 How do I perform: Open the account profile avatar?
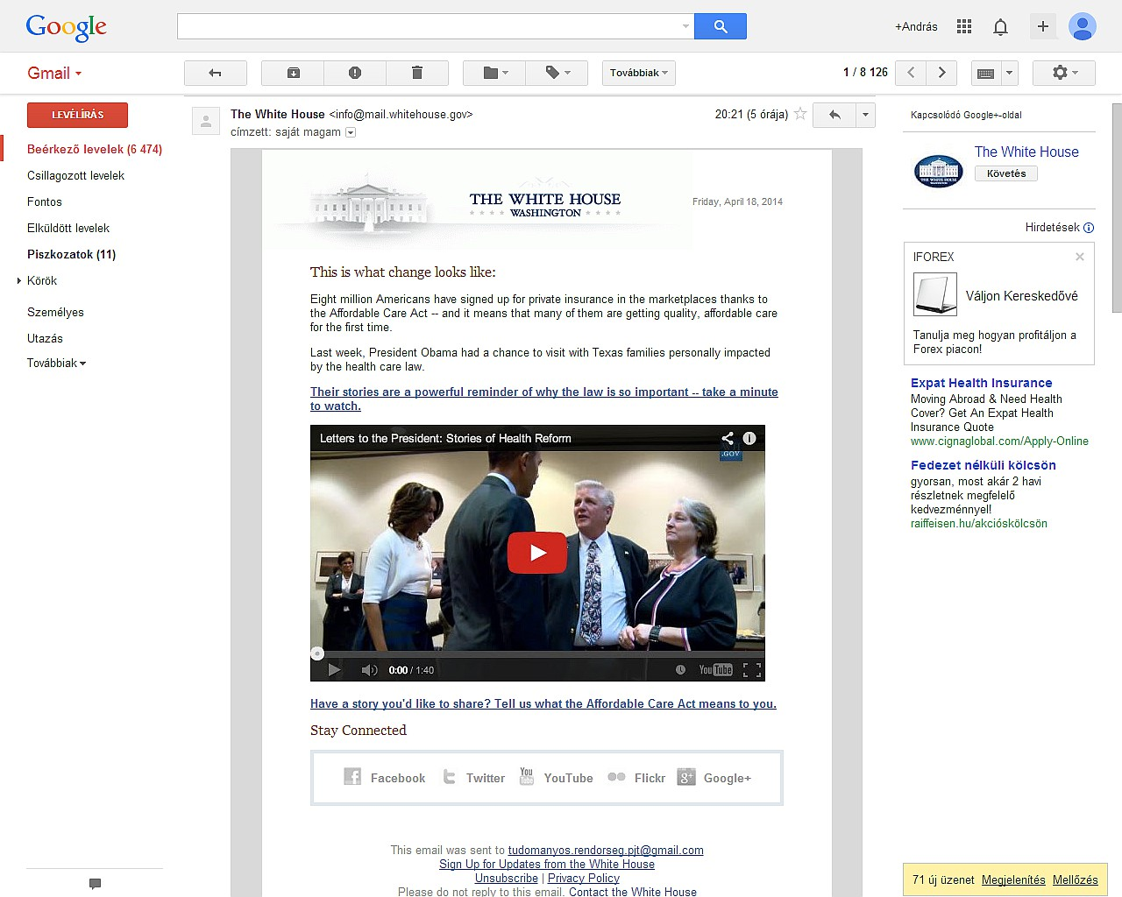(1083, 26)
